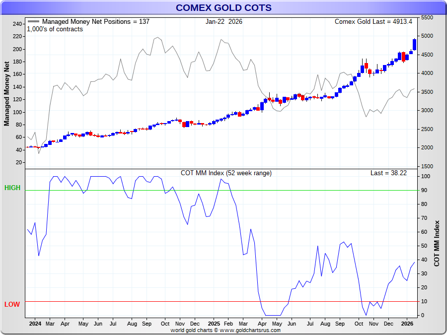The width and height of the screenshot is (447, 335).
Task: Click the vertical 'COT MM Index' axis title
Action: [437, 244]
